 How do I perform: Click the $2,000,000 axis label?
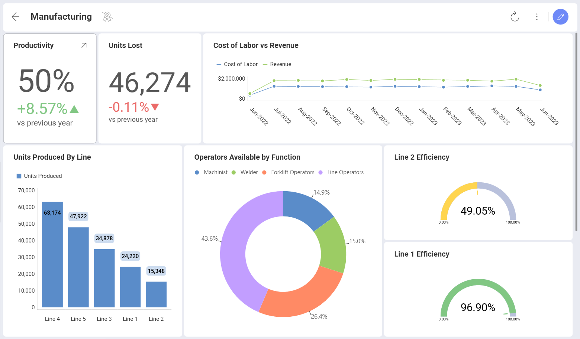point(232,79)
